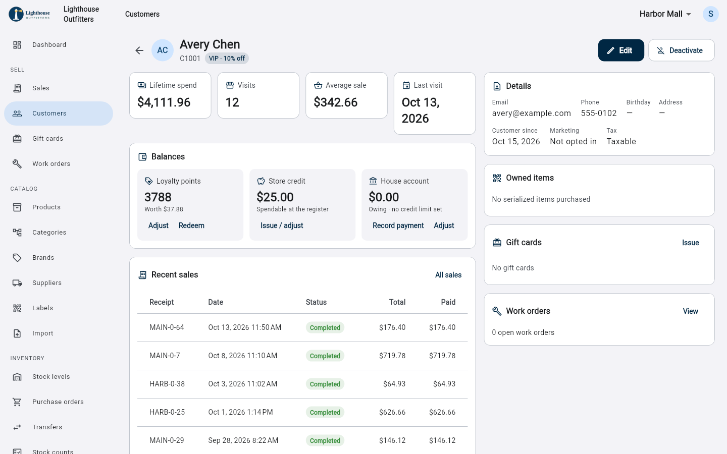This screenshot has height=454, width=727.
Task: Click the Transfers arrows icon
Action: click(x=17, y=427)
